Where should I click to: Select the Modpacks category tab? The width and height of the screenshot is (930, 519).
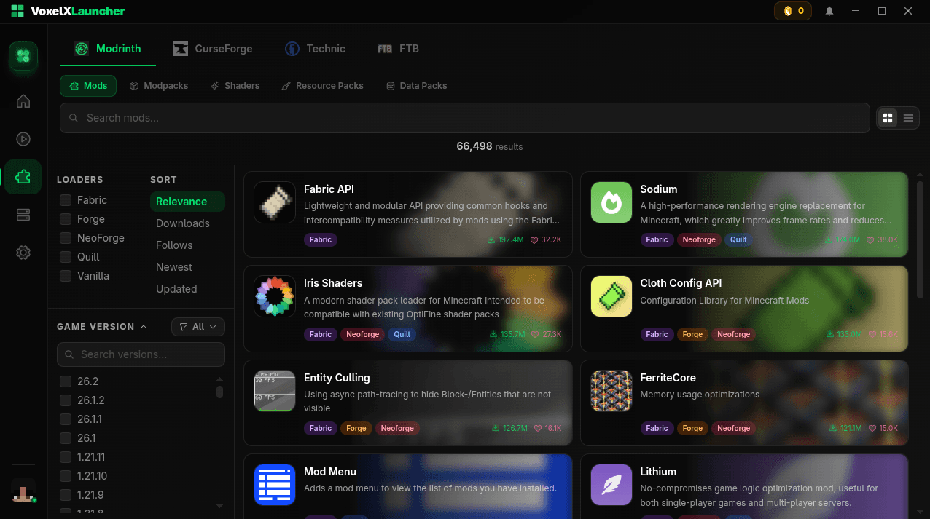[x=159, y=86]
